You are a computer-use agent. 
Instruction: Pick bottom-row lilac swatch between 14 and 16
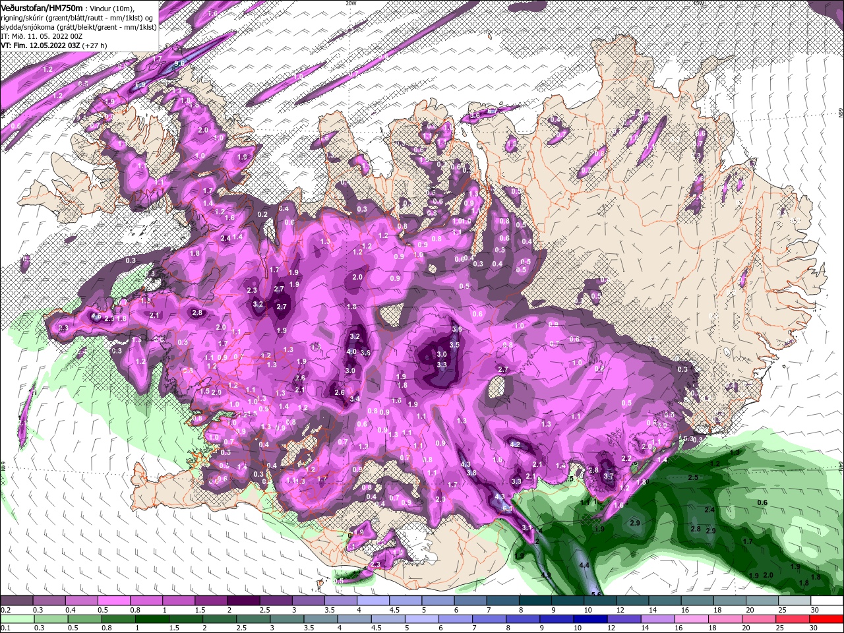(658, 618)
